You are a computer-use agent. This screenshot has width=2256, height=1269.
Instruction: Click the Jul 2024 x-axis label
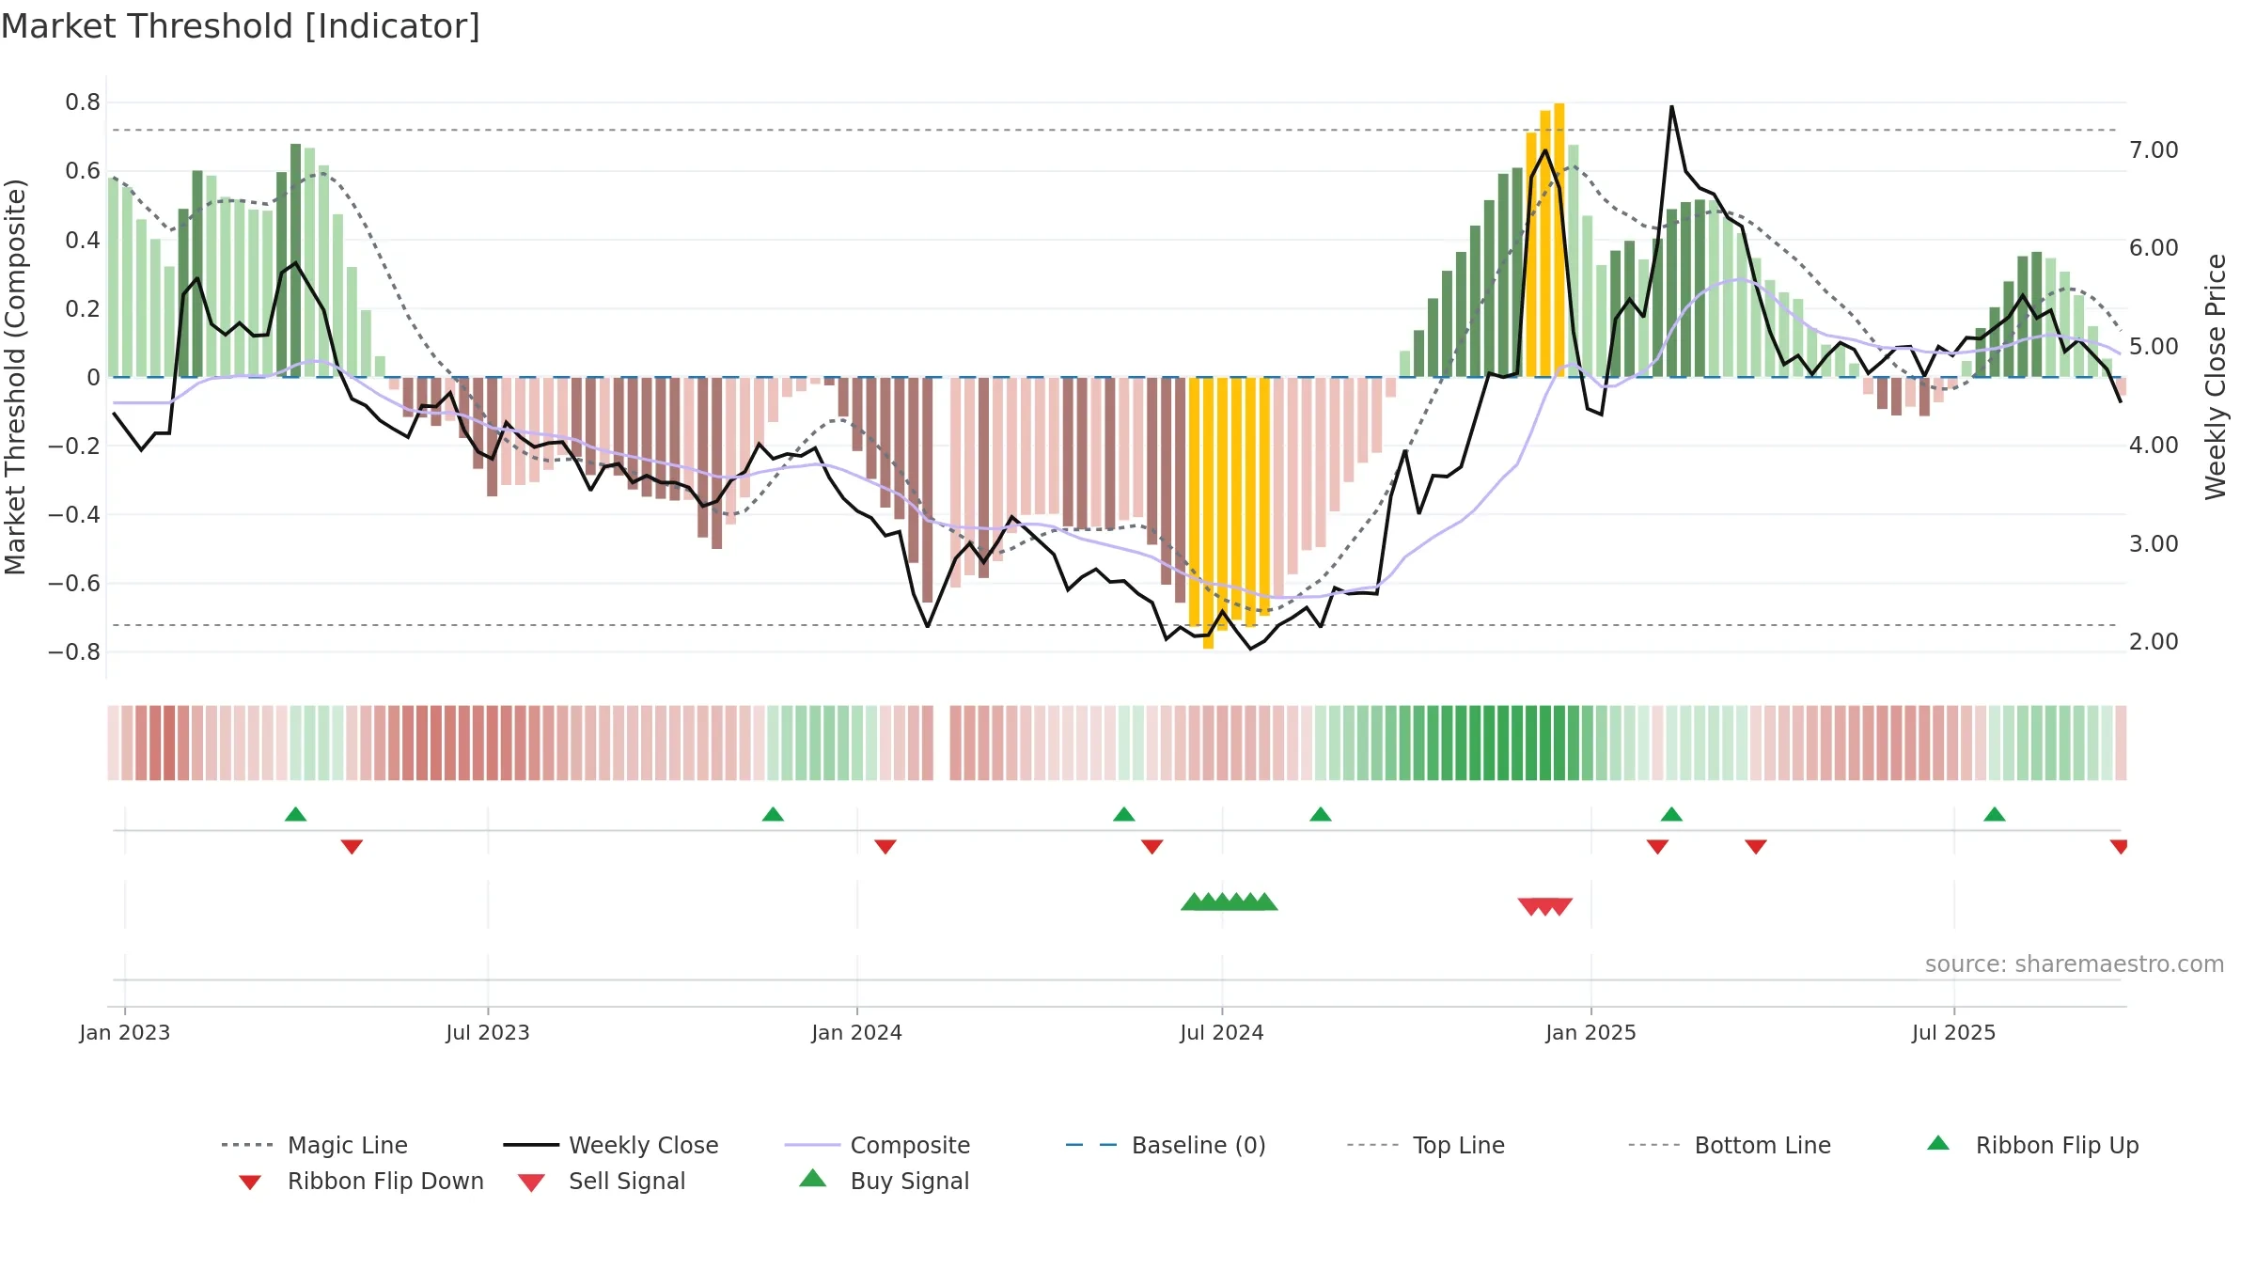[x=1222, y=1033]
